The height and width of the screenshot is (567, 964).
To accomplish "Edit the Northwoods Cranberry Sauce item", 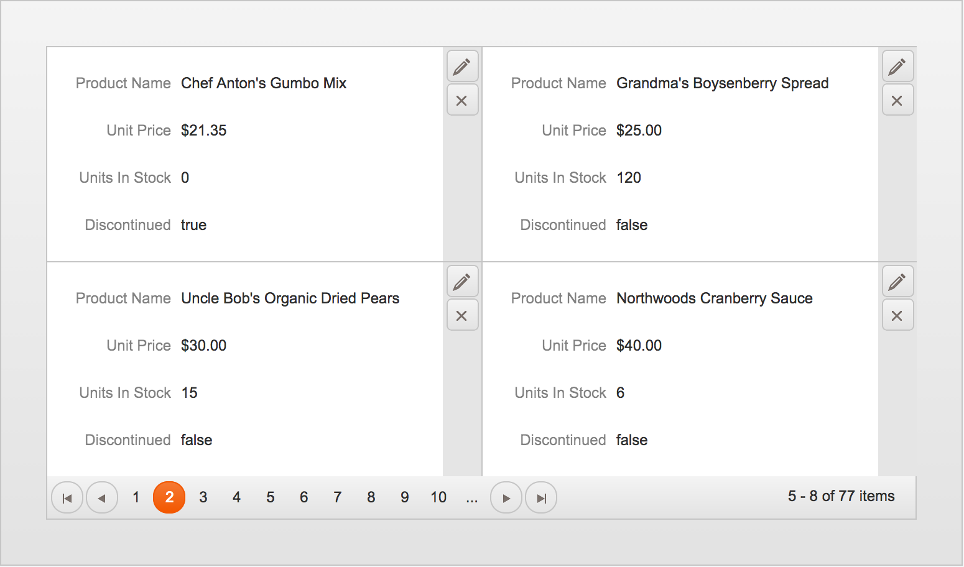I will click(x=897, y=282).
